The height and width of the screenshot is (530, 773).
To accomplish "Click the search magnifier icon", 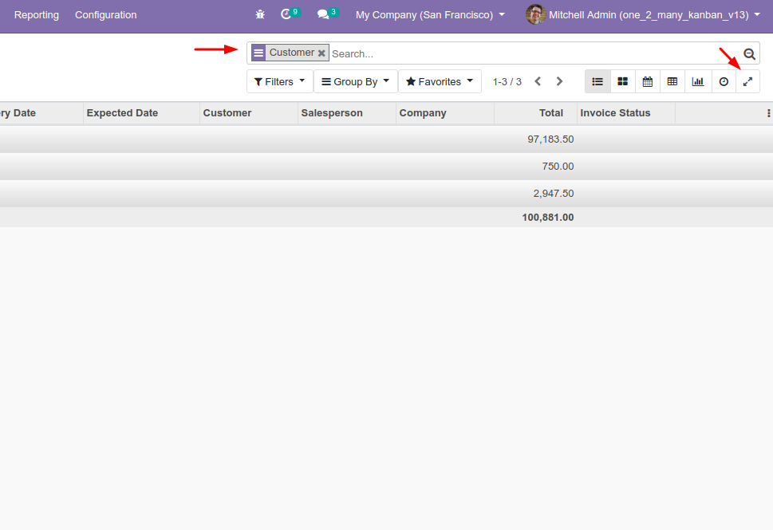I will [749, 53].
